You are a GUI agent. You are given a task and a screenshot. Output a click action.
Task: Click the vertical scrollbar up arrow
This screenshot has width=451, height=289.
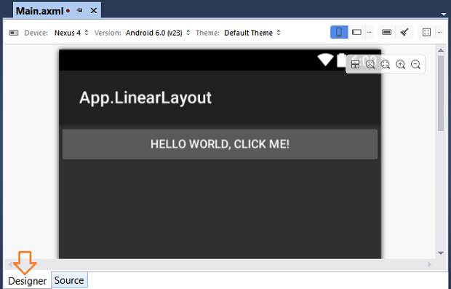pos(441,50)
